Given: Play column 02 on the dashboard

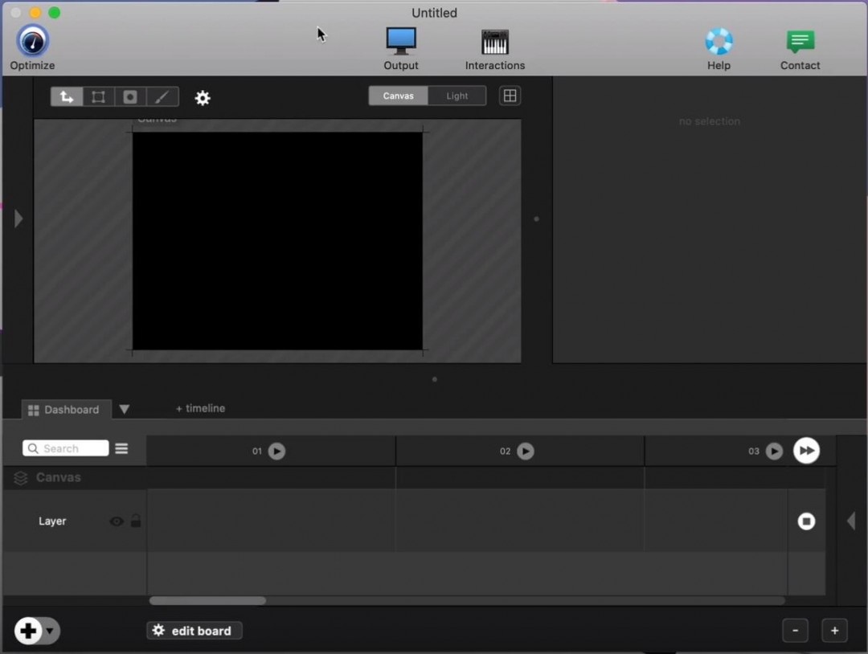Looking at the screenshot, I should pyautogui.click(x=525, y=451).
